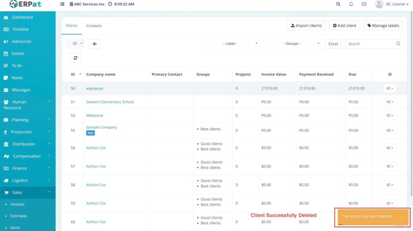Click the search magnifier icon in top bar
Image resolution: width=413 pixels, height=231 pixels.
coord(338,4)
